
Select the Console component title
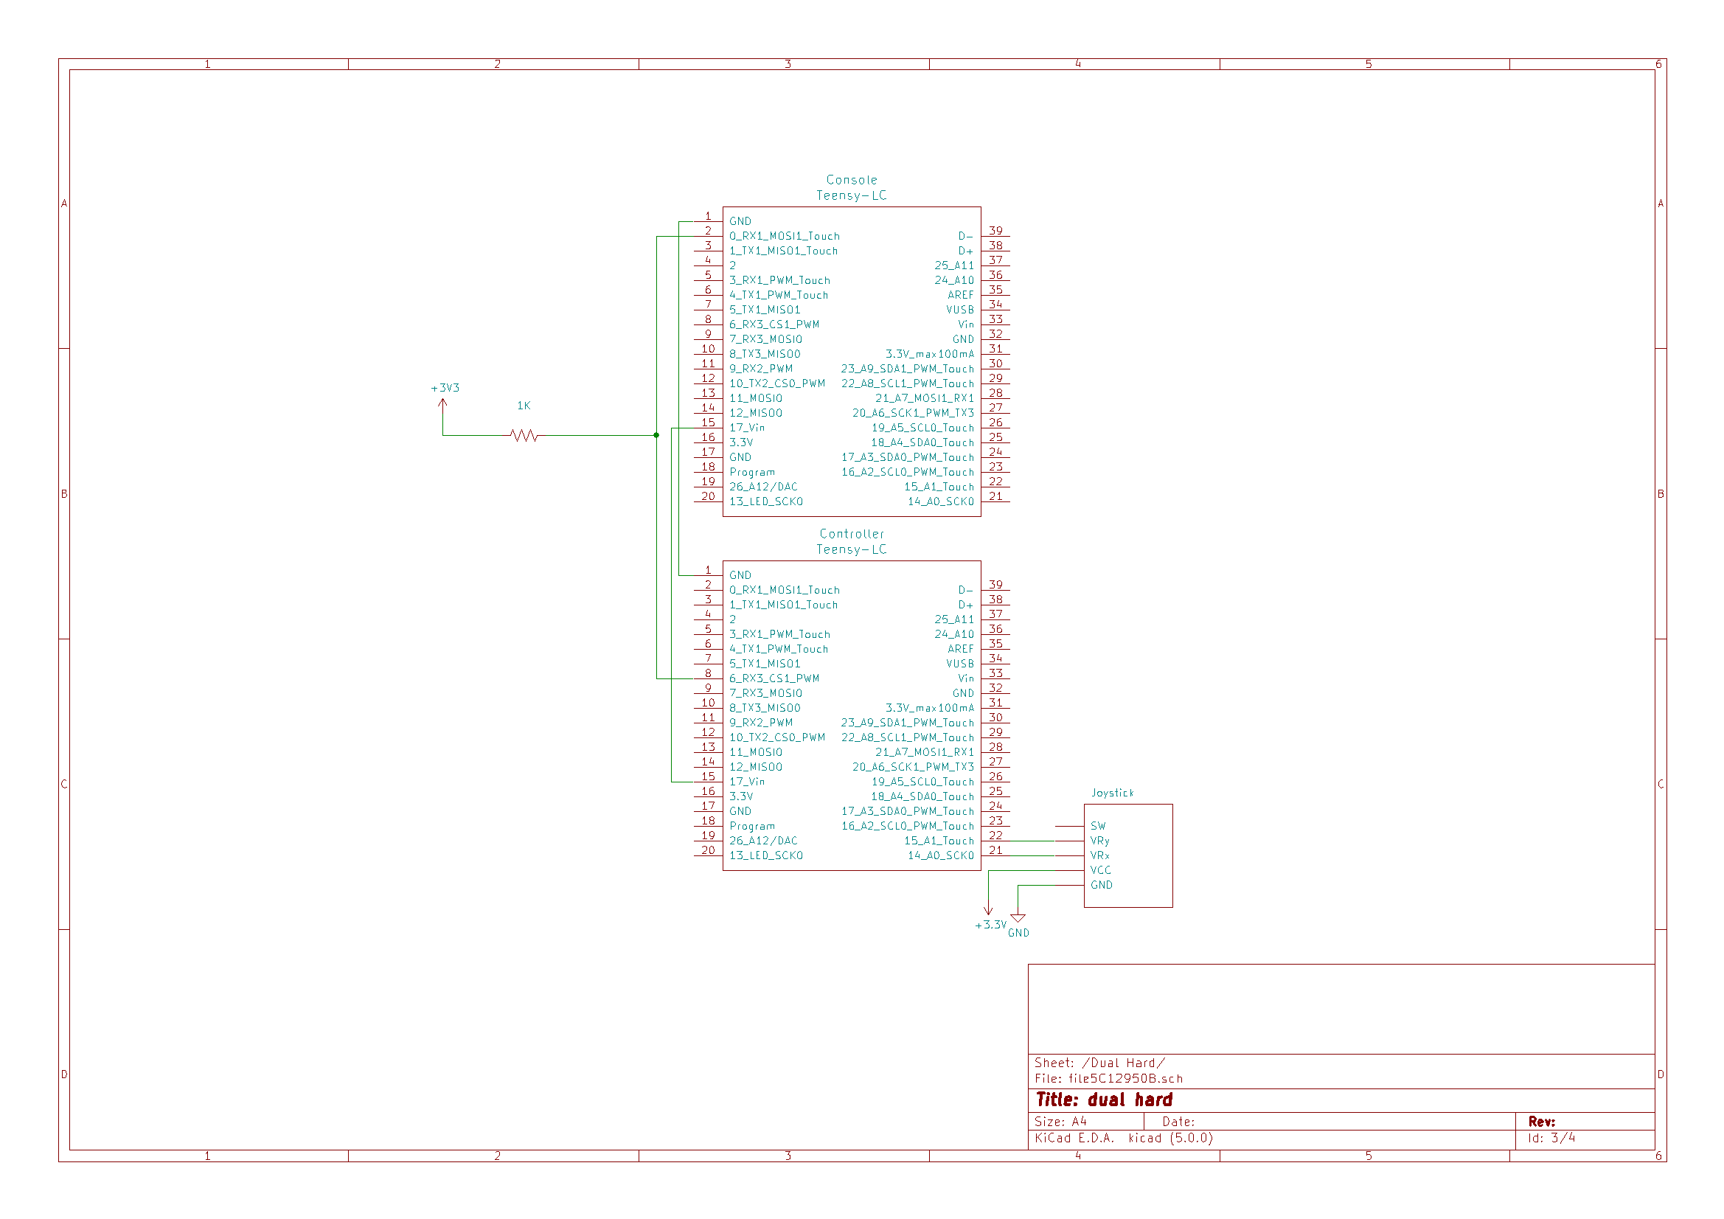(852, 180)
